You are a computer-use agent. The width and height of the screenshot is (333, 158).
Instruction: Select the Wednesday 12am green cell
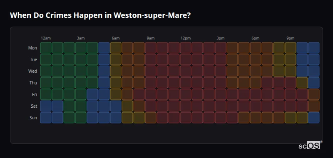coord(46,71)
